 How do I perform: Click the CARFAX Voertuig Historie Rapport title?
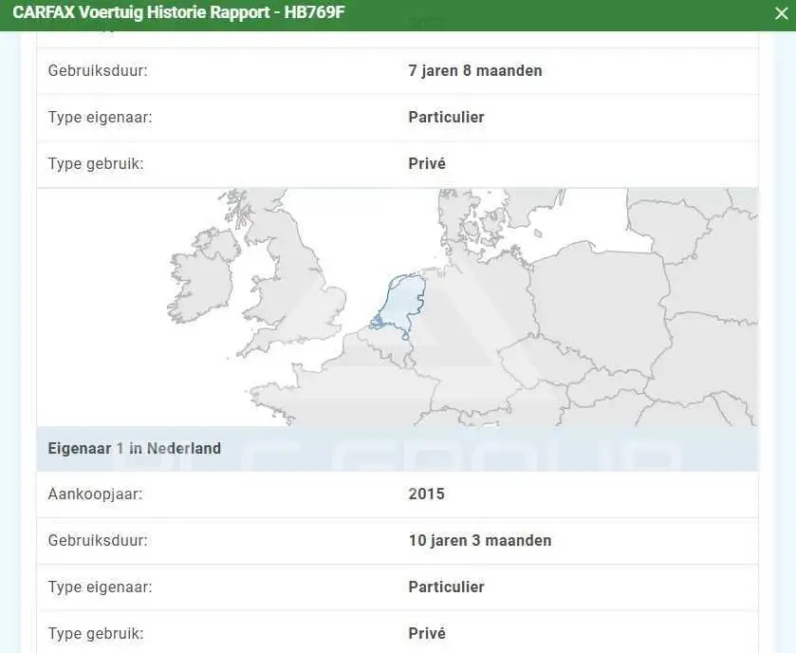(178, 12)
